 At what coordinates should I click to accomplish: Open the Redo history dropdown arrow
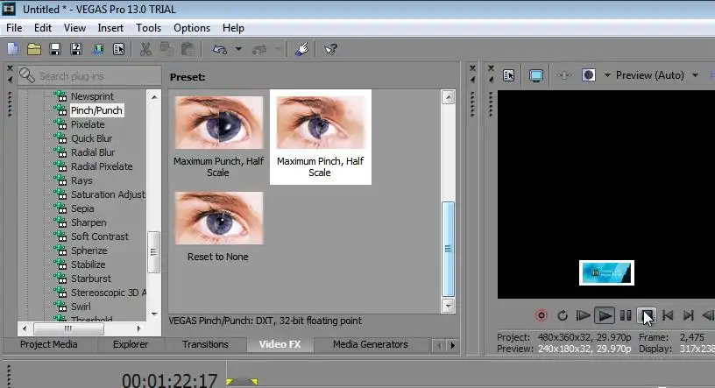click(278, 49)
